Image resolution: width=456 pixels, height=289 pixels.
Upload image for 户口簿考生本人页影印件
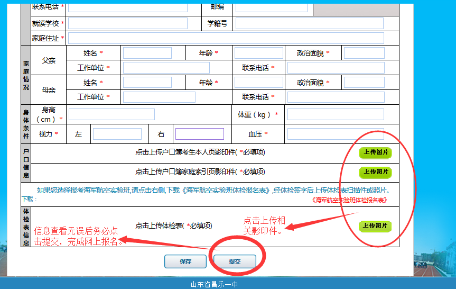375,152
